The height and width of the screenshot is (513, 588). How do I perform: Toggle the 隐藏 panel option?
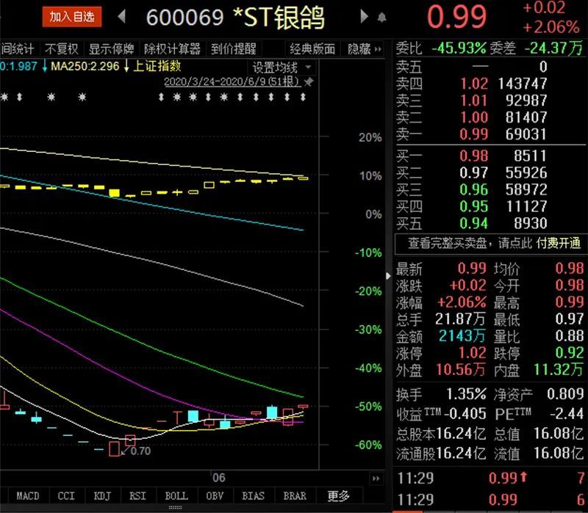359,49
